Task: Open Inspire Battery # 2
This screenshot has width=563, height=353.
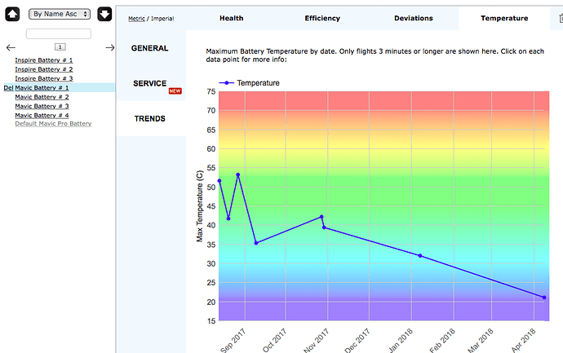Action: (44, 69)
